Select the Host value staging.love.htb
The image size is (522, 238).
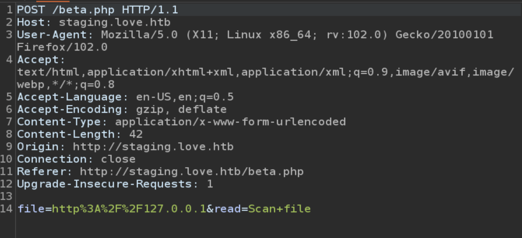point(114,22)
